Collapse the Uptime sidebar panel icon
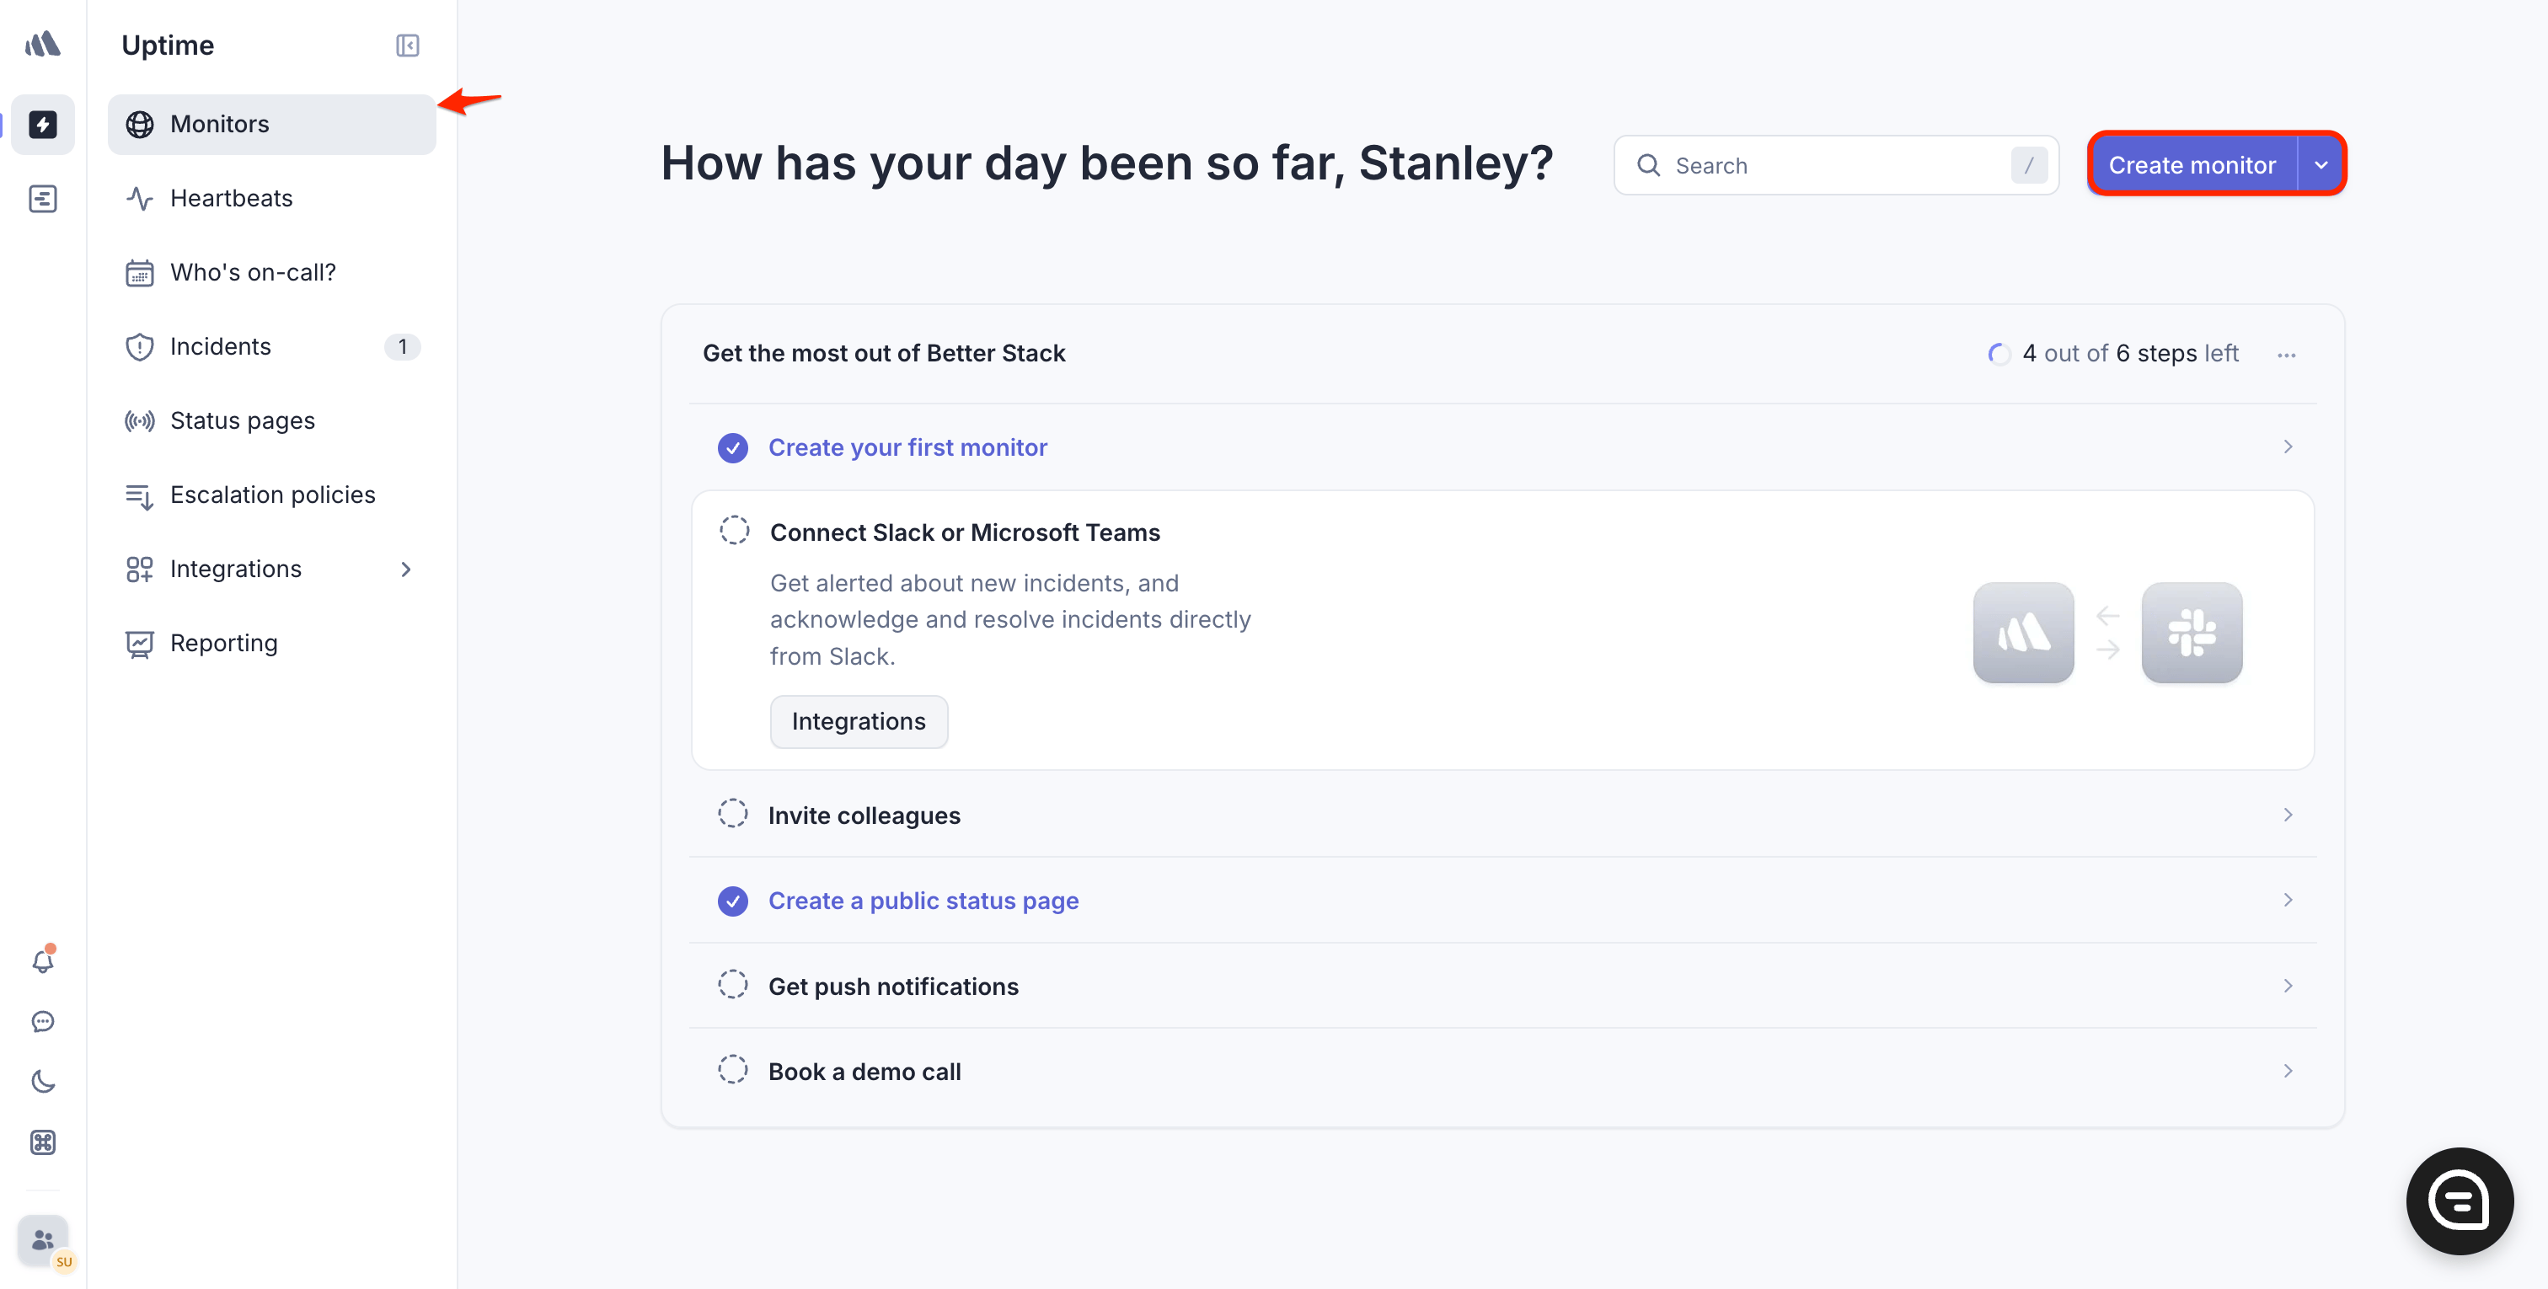Image resolution: width=2548 pixels, height=1289 pixels. coord(408,45)
